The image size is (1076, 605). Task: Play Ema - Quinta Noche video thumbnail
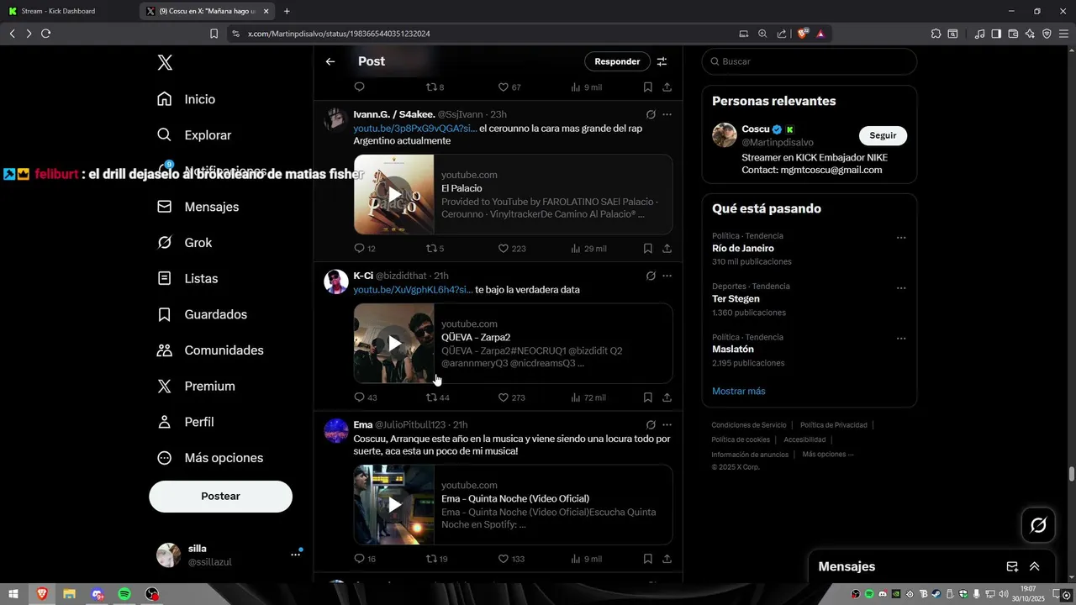(394, 505)
